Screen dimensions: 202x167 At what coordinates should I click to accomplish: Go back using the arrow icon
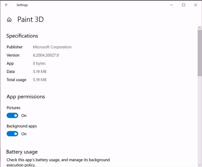tap(7, 5)
